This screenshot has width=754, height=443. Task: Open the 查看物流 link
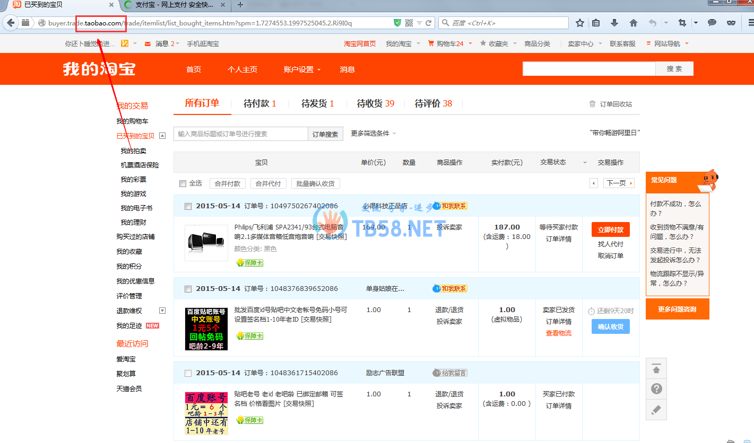(559, 333)
